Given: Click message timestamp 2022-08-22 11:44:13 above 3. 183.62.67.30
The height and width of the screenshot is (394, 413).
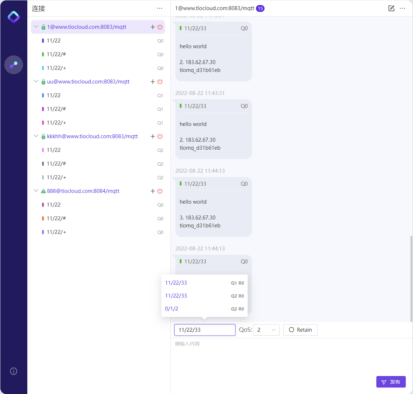Looking at the screenshot, I should [200, 171].
